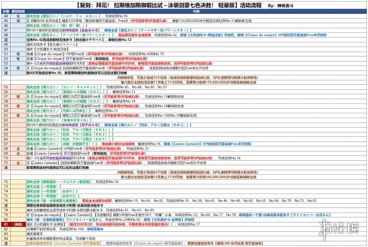
Task: Click the 银 material cell in row 45
Action: pos(18,21)
